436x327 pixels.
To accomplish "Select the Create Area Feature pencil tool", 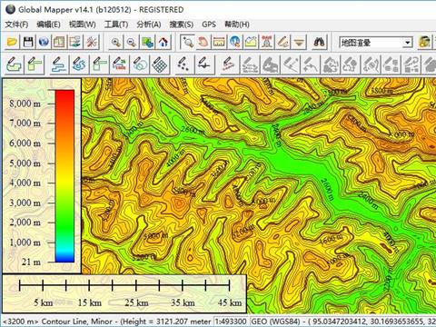I will [14, 64].
